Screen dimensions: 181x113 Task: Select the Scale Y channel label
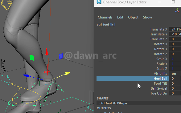pos(162,64)
